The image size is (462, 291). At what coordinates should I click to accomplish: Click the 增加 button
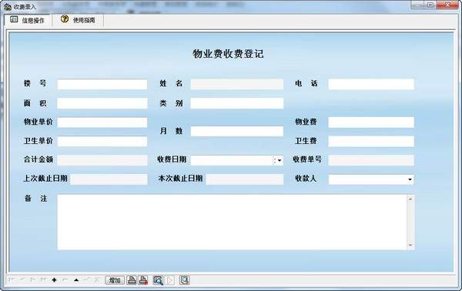[115, 280]
